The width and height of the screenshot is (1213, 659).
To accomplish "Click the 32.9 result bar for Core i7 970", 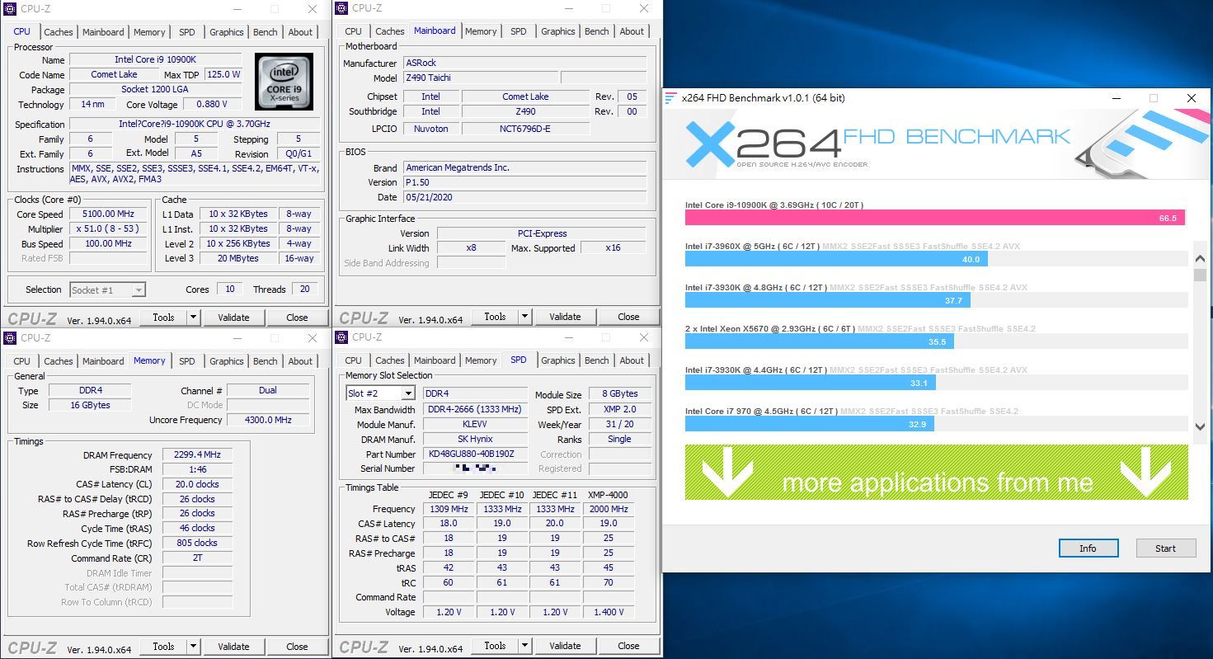I will [x=810, y=424].
